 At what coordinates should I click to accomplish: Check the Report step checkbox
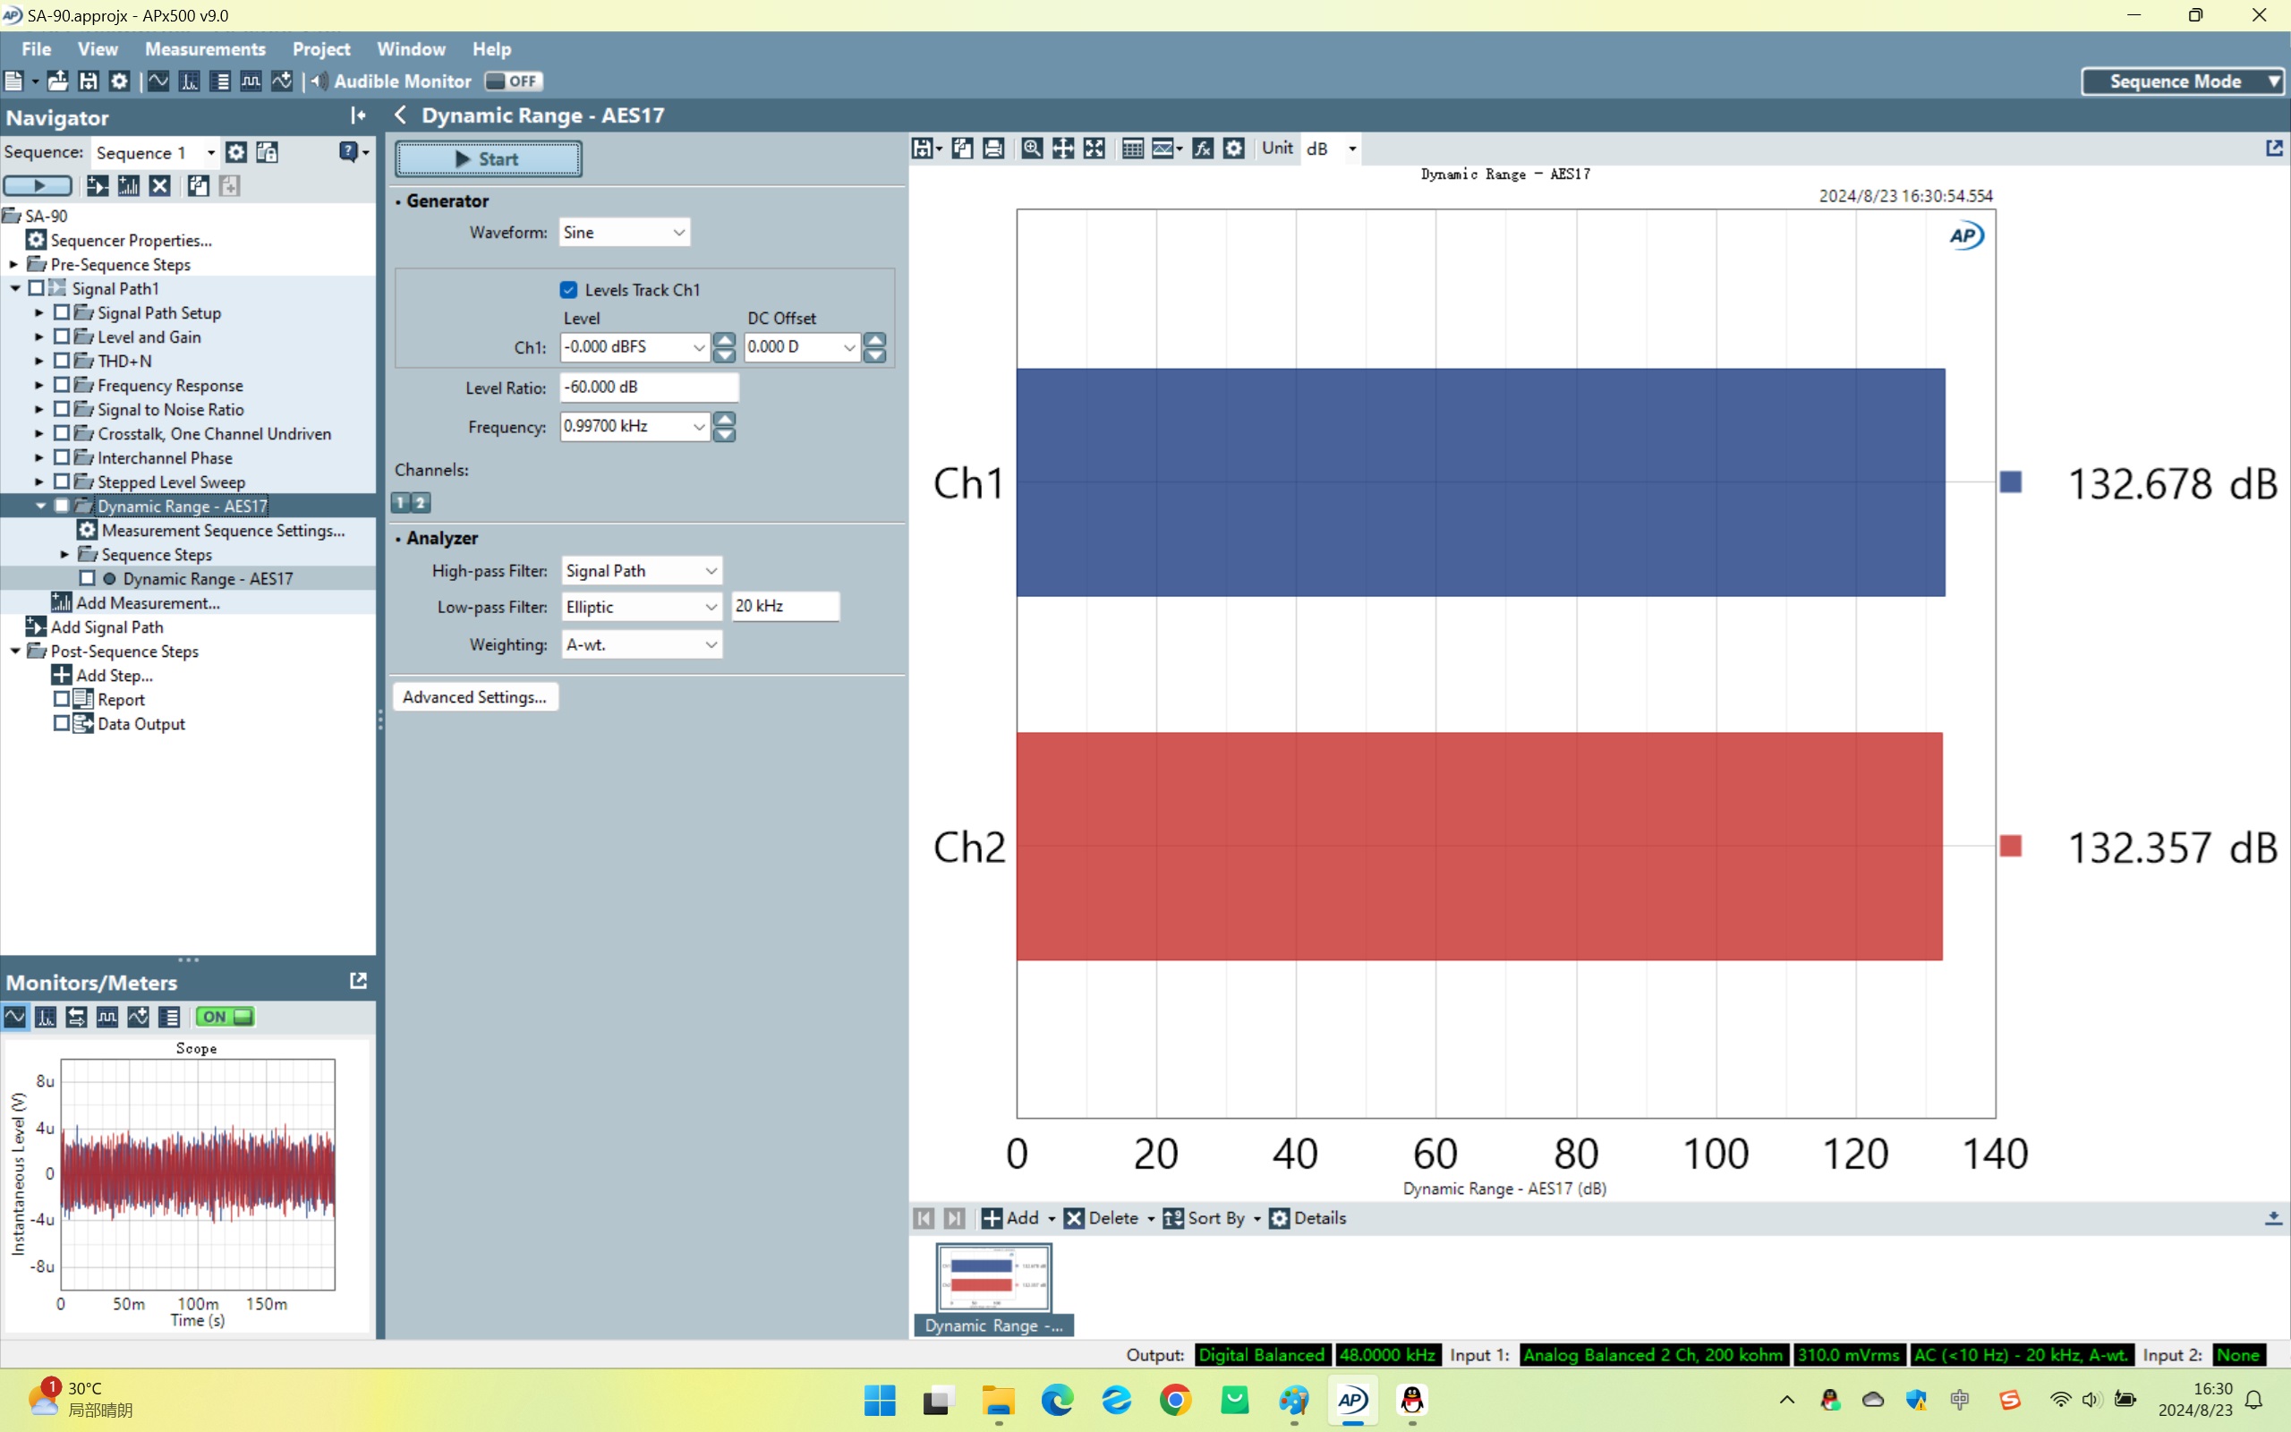(x=62, y=699)
